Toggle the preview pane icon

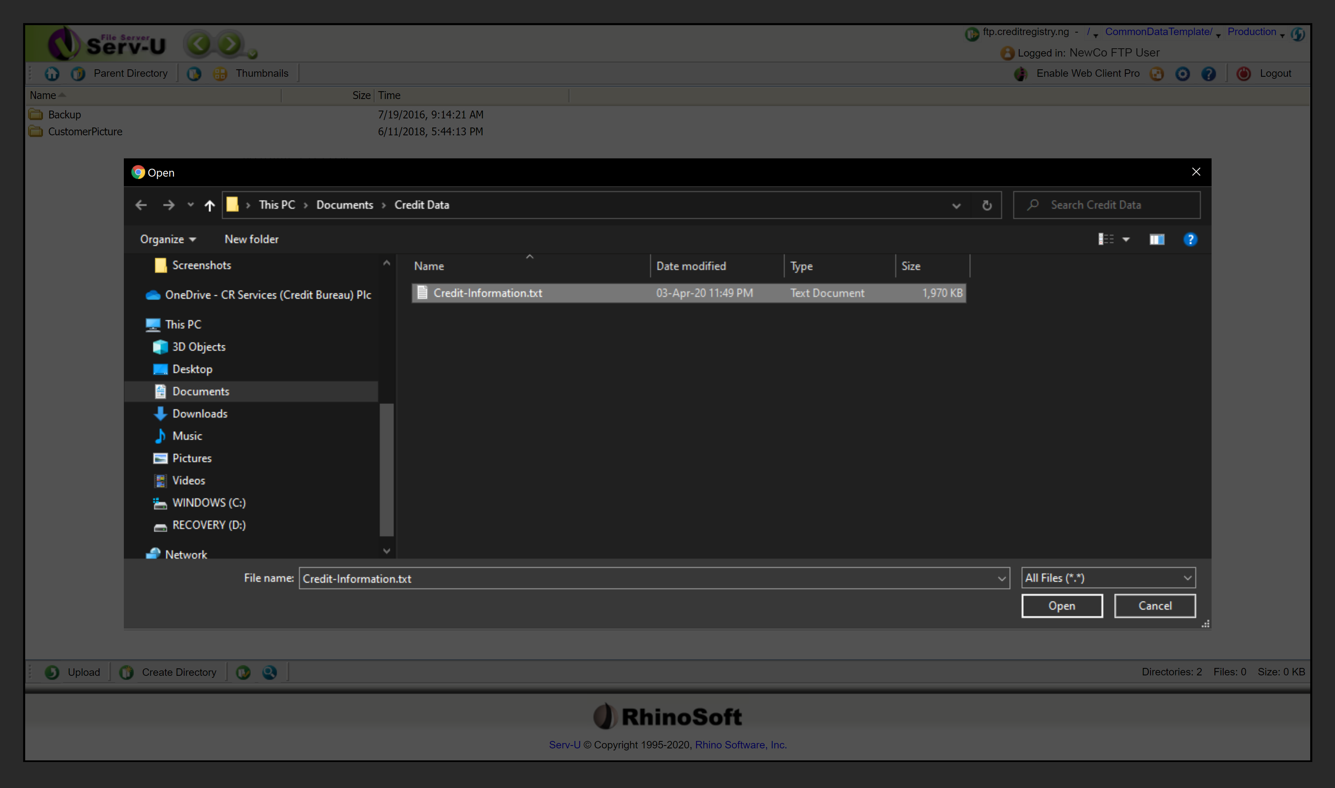(x=1157, y=239)
